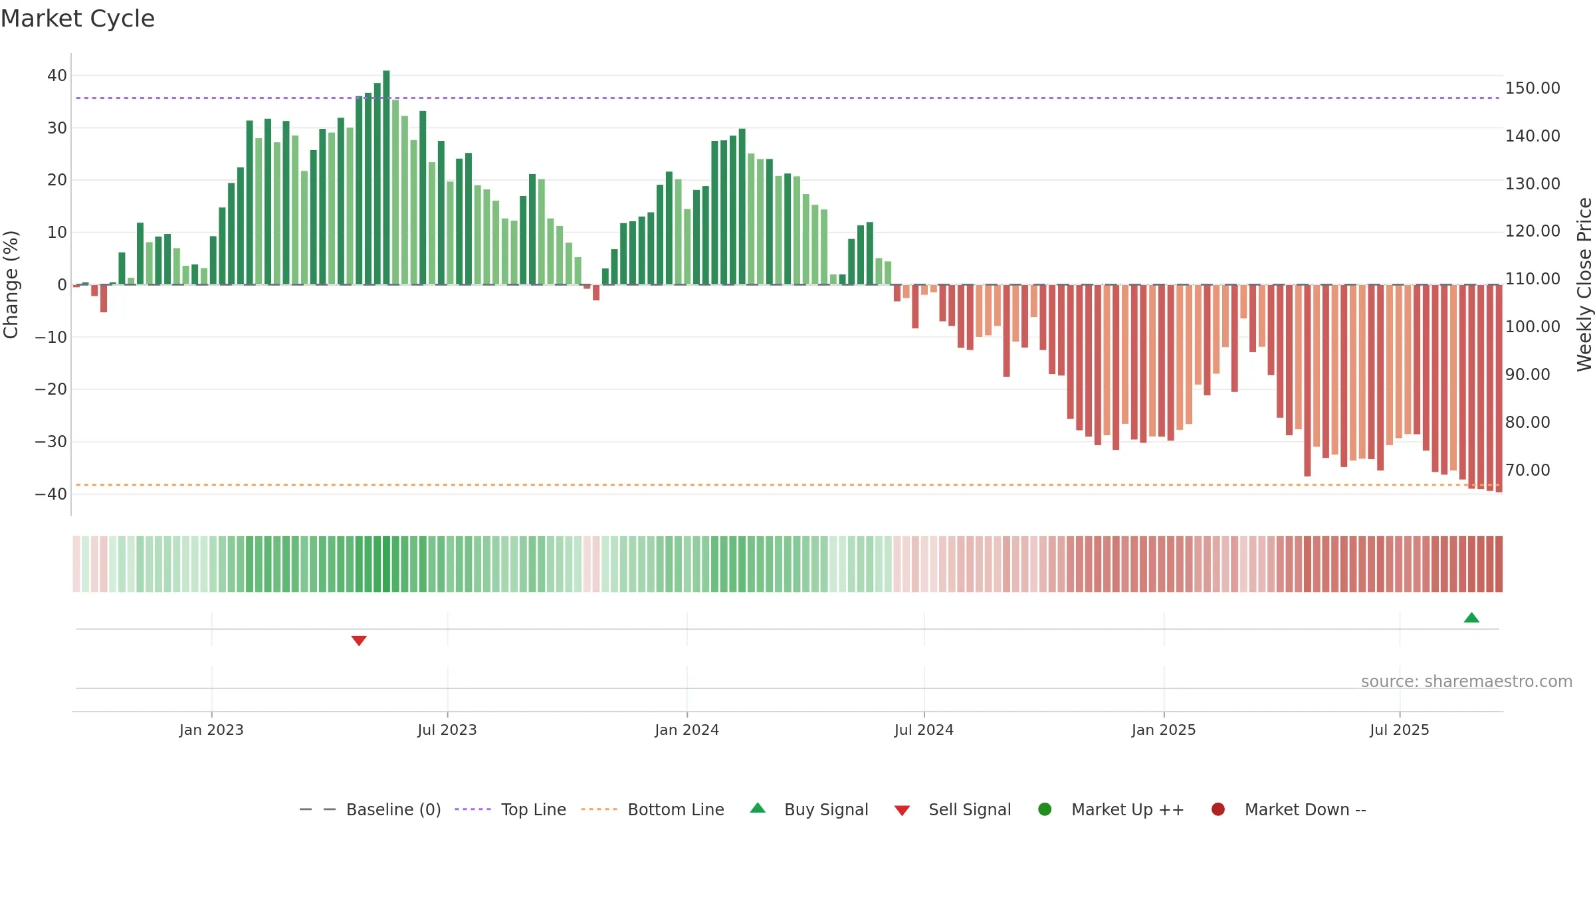Toggle the Buy Signal legend entry
This screenshot has height=897, width=1595.
(809, 809)
